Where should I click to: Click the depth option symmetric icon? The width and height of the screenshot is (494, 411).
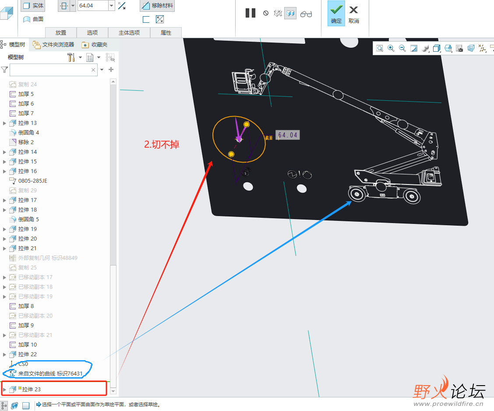click(64, 6)
